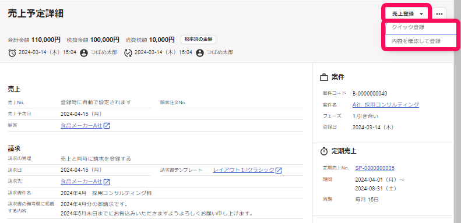The width and height of the screenshot is (461, 223).
Task: Click 2024年4月分の御請求です remark text
Action: (94, 204)
